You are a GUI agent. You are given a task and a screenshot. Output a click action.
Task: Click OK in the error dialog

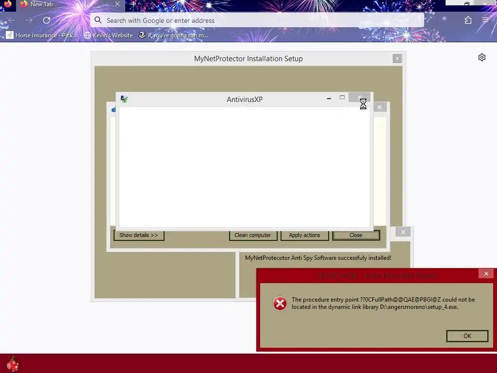pos(467,336)
